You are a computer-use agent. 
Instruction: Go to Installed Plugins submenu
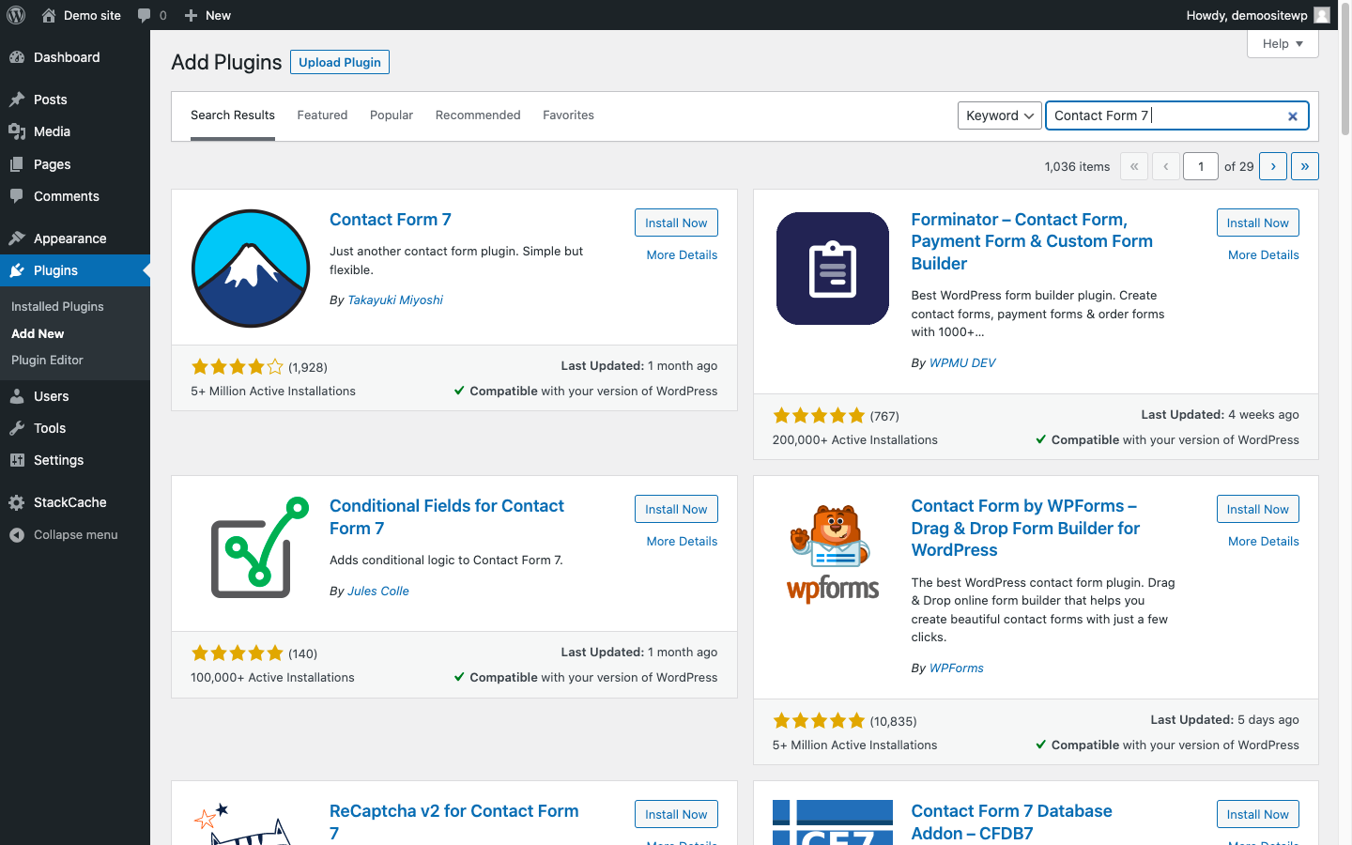[57, 306]
